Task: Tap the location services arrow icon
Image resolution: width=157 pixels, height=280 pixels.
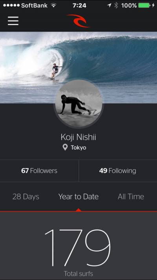Action: [109, 6]
